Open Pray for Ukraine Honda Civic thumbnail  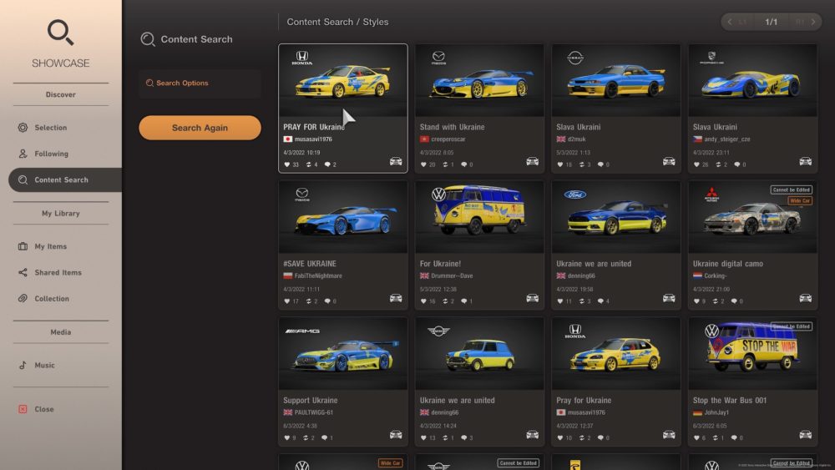pyautogui.click(x=616, y=354)
